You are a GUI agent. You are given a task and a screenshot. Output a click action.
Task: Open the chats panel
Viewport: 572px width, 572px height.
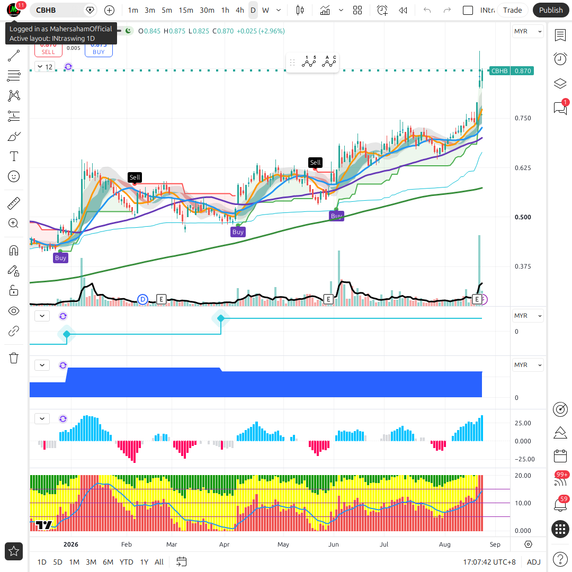(560, 108)
